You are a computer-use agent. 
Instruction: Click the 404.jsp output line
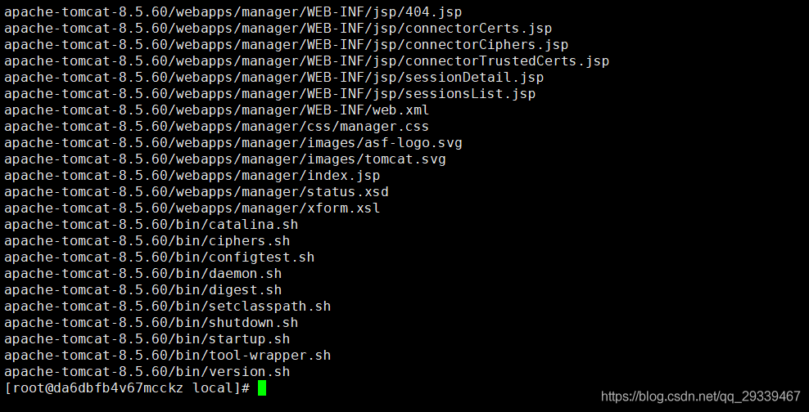(233, 11)
